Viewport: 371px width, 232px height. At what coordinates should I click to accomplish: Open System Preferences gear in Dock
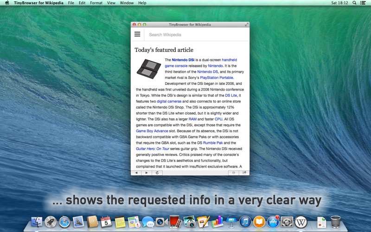click(x=287, y=222)
